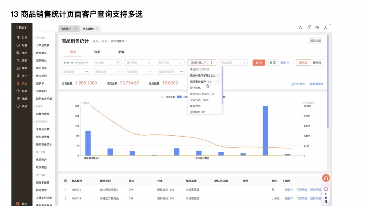Image resolution: width=366 pixels, height=206 pixels.
Task: Open the notification bell
Action: (x=309, y=28)
